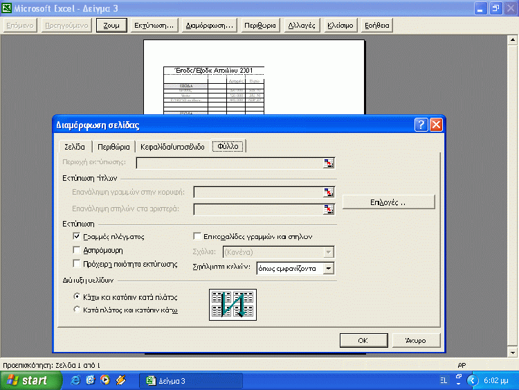
Task: Click the fourth quick launch lightning icon
Action: [x=120, y=380]
